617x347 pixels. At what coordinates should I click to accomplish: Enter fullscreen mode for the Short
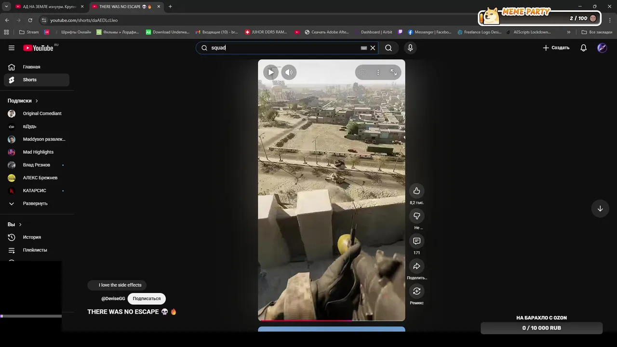pyautogui.click(x=394, y=72)
